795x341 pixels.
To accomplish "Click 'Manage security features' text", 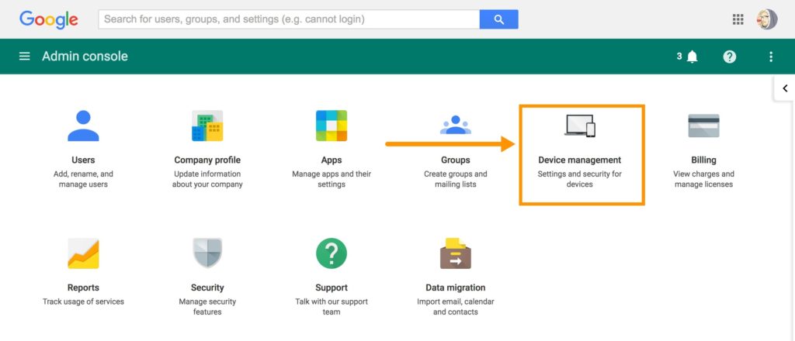I will coord(207,307).
